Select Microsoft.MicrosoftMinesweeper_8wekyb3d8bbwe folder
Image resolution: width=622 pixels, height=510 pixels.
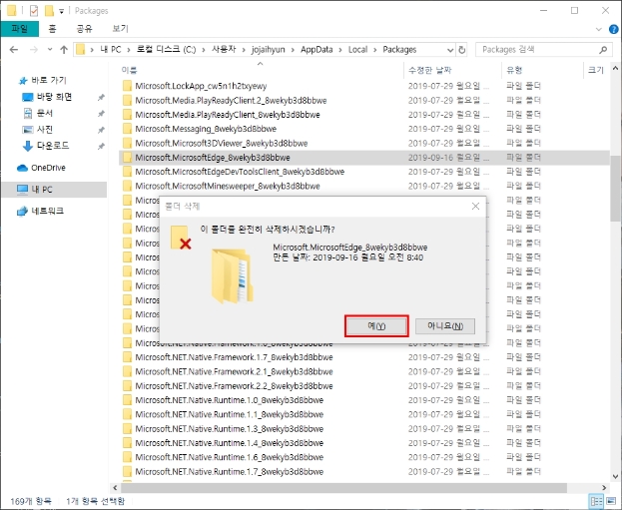[x=228, y=186]
